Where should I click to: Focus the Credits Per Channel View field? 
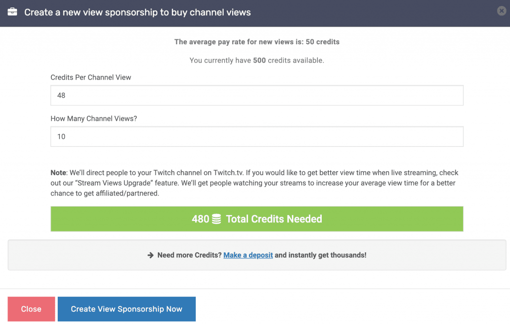coord(256,95)
